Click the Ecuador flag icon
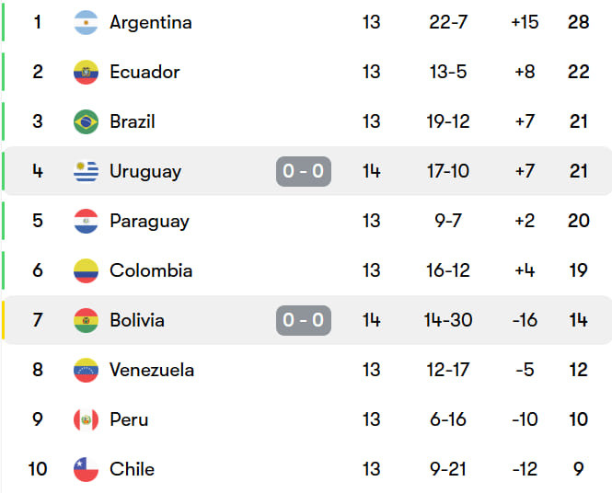Image resolution: width=612 pixels, height=493 pixels. click(86, 72)
